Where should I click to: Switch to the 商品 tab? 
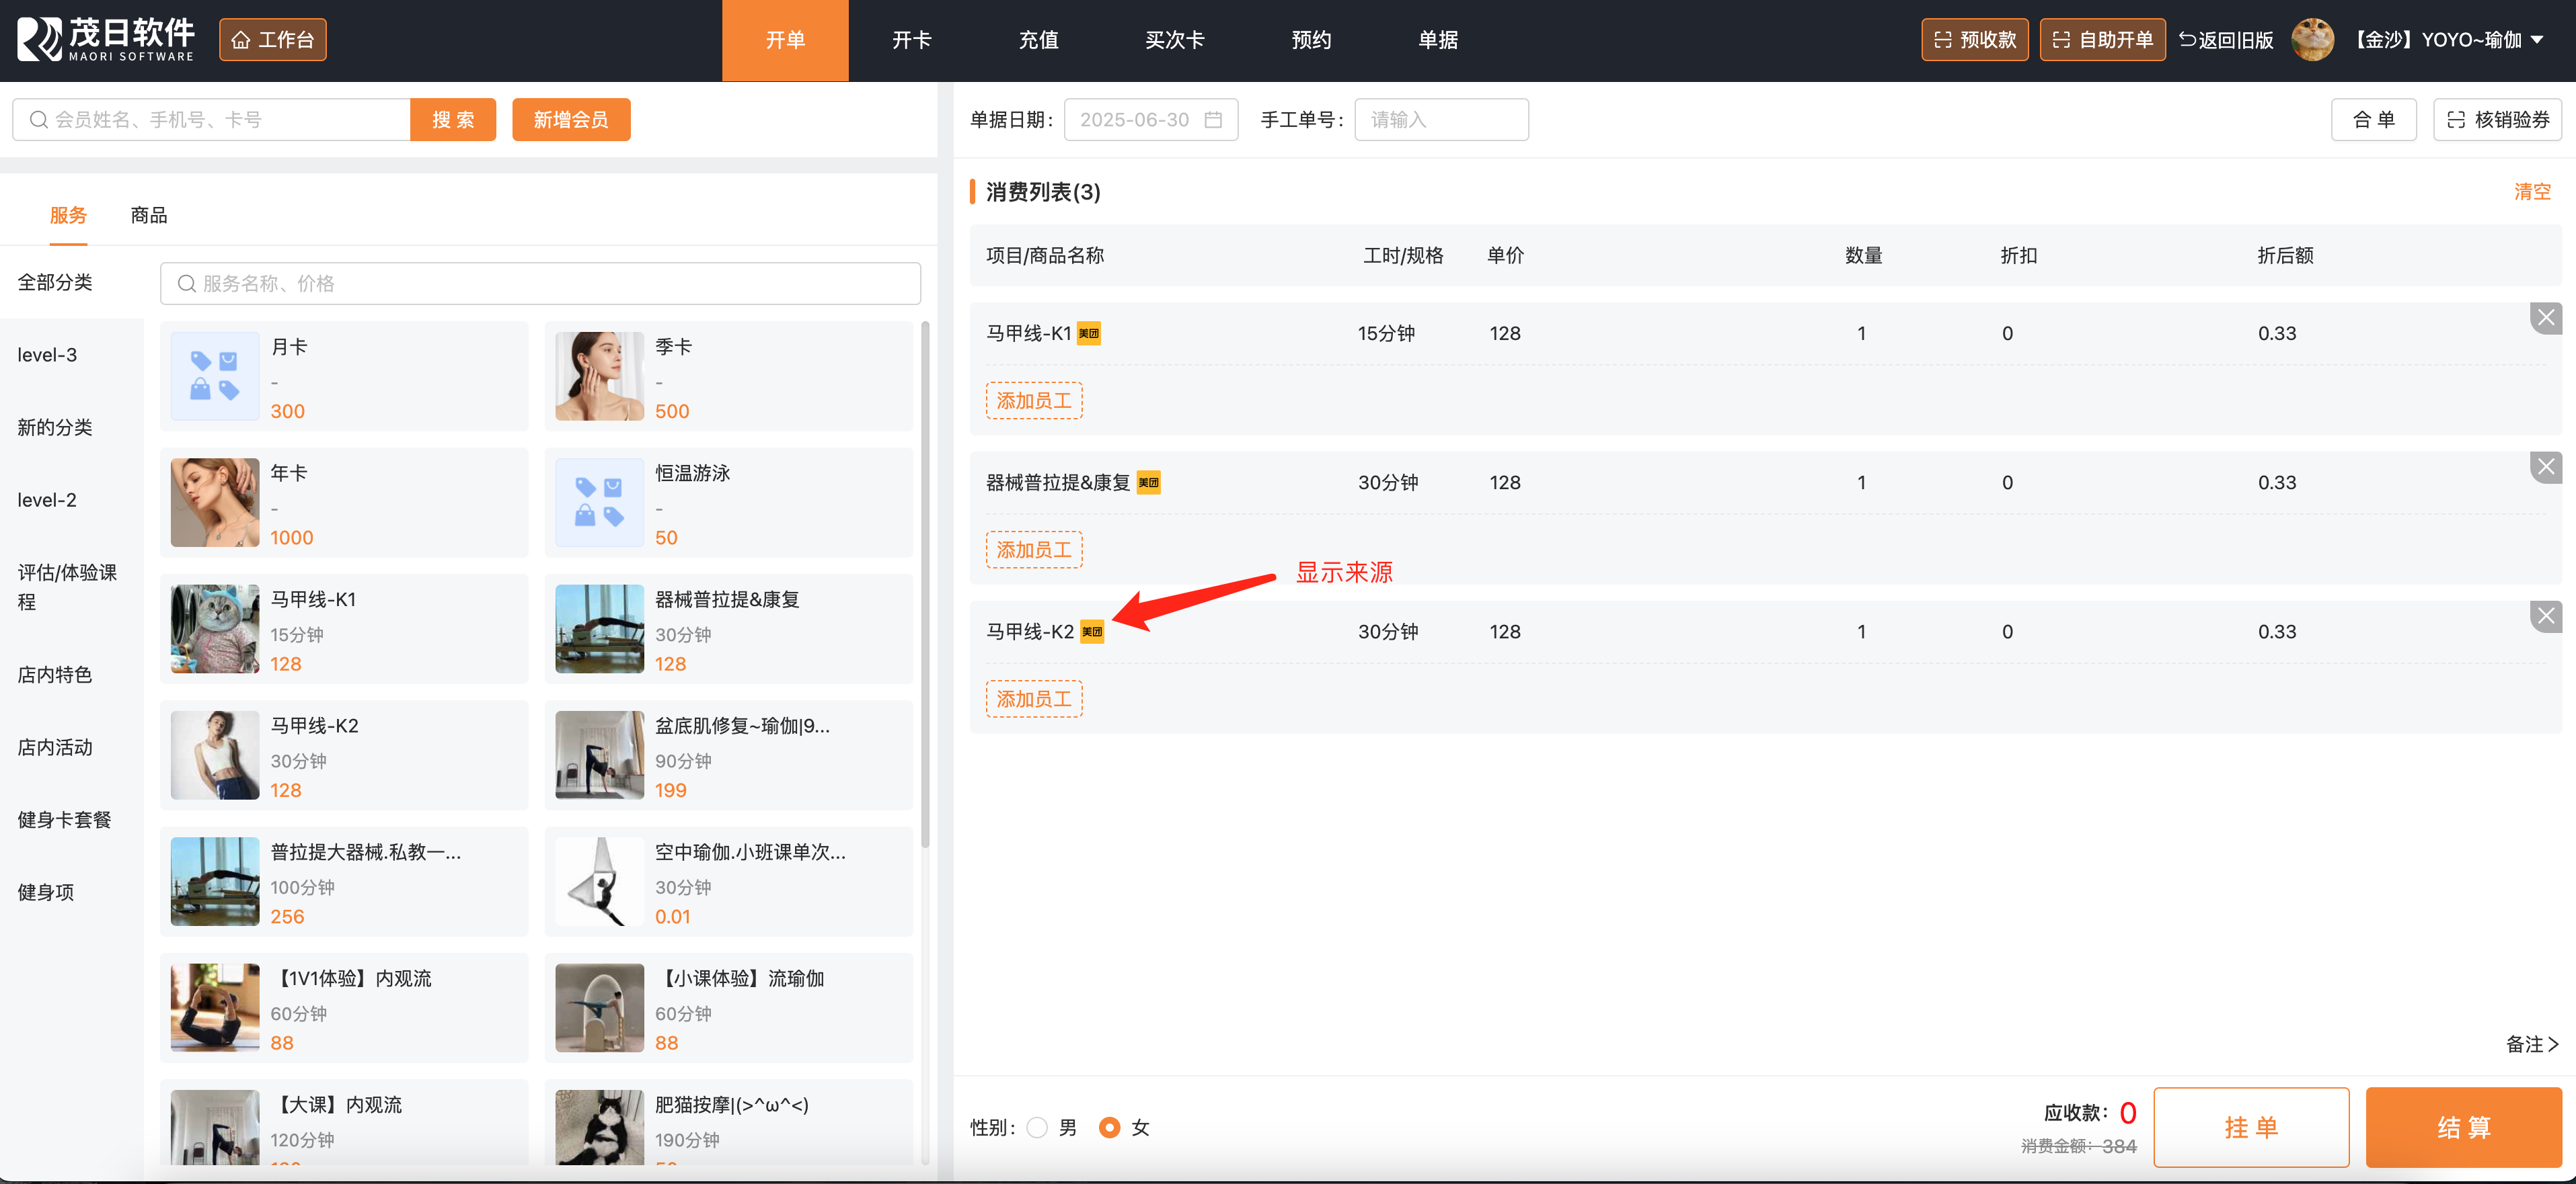click(149, 215)
